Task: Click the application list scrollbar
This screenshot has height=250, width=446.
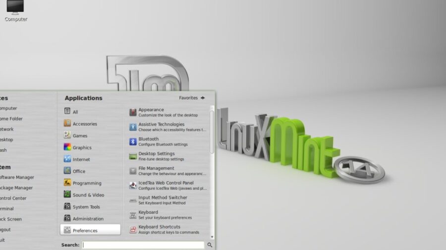Action: [212, 132]
